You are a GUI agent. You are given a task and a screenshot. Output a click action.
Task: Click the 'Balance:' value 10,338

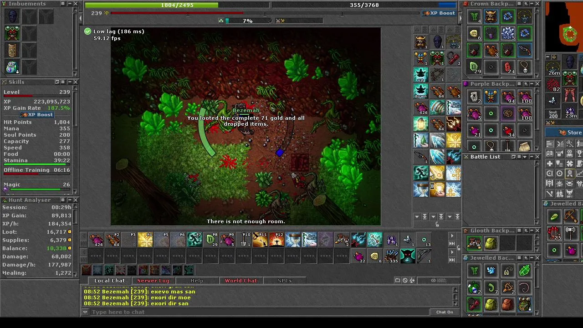click(x=56, y=248)
